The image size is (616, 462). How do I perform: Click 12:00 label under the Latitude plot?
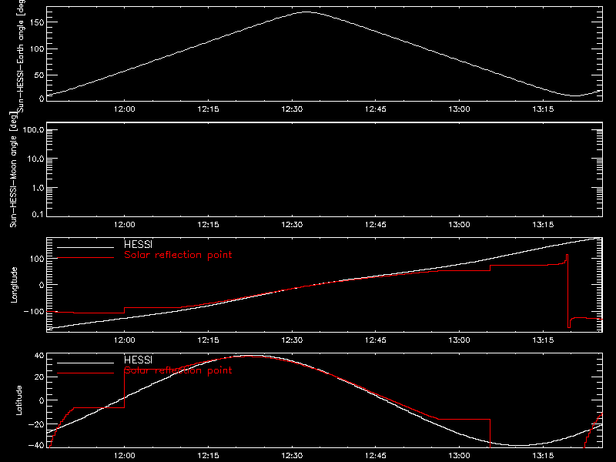click(x=125, y=456)
